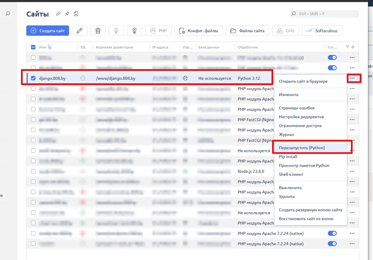
Task: Click the Node.js 23.8.0 handler cell
Action: click(x=251, y=171)
